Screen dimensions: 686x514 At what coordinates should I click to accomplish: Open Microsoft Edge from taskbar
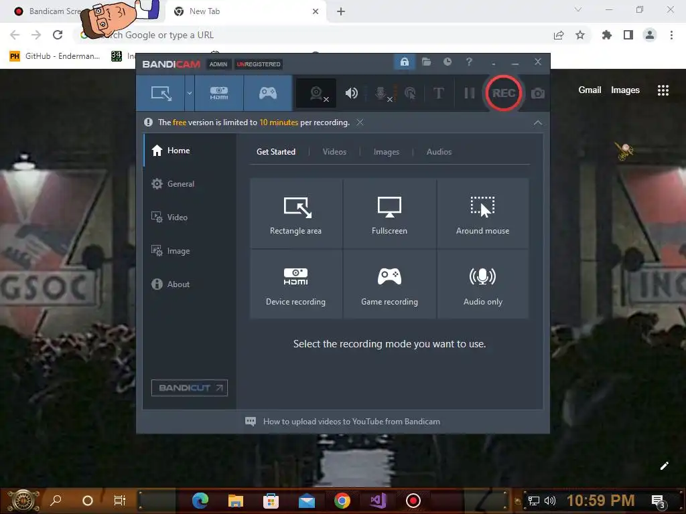pos(200,501)
